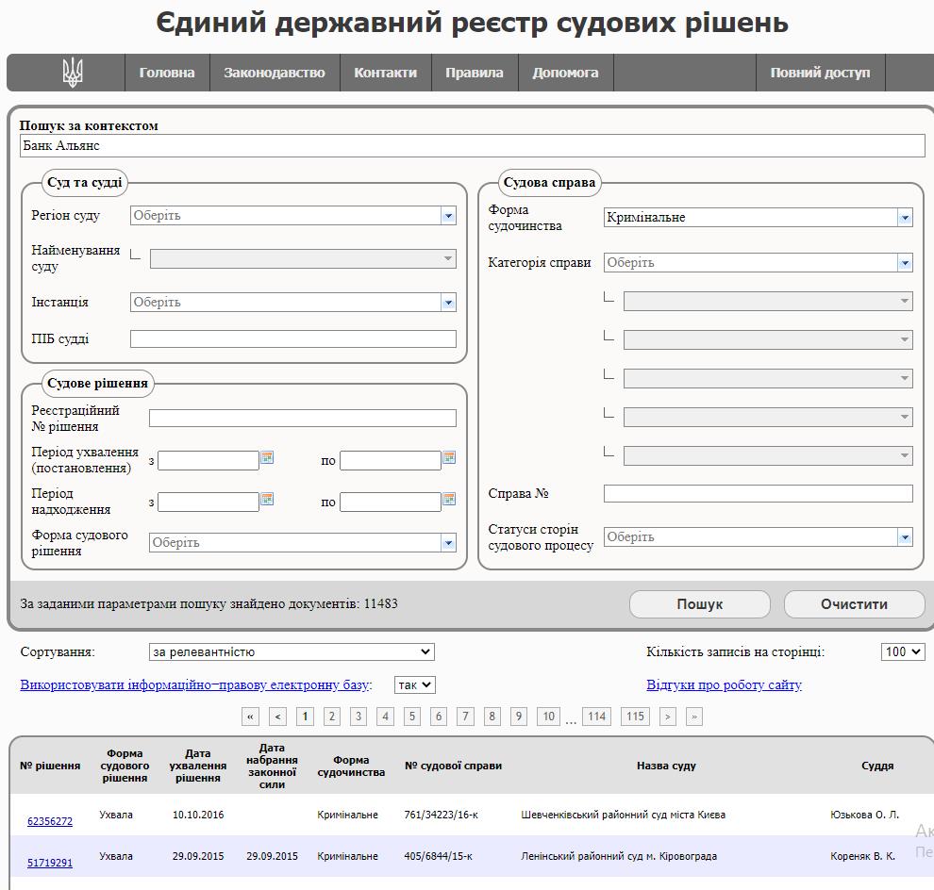Open the Сортування sort order dropdown
The height and width of the screenshot is (890, 934).
pyautogui.click(x=292, y=651)
